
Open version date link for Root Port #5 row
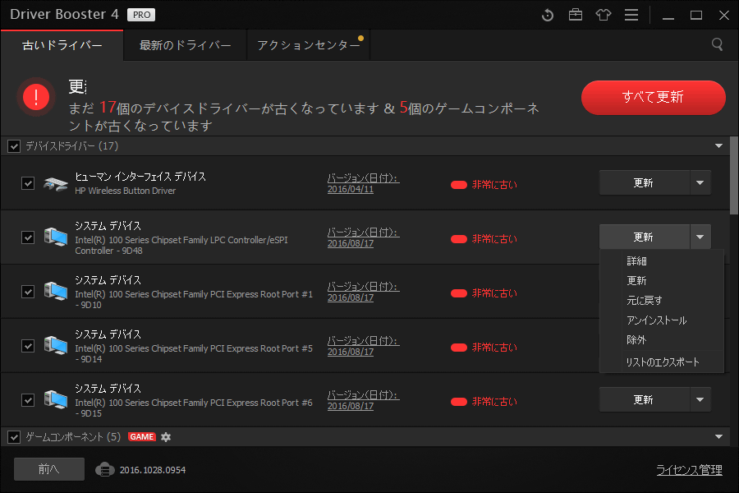pyautogui.click(x=364, y=346)
